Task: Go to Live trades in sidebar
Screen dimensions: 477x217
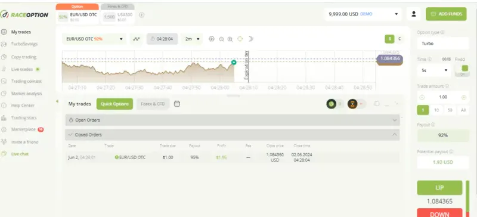Action: click(x=21, y=69)
